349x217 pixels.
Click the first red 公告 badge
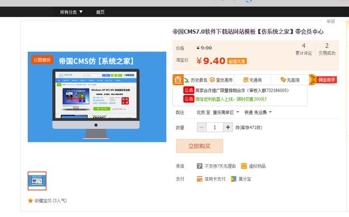coord(189,90)
